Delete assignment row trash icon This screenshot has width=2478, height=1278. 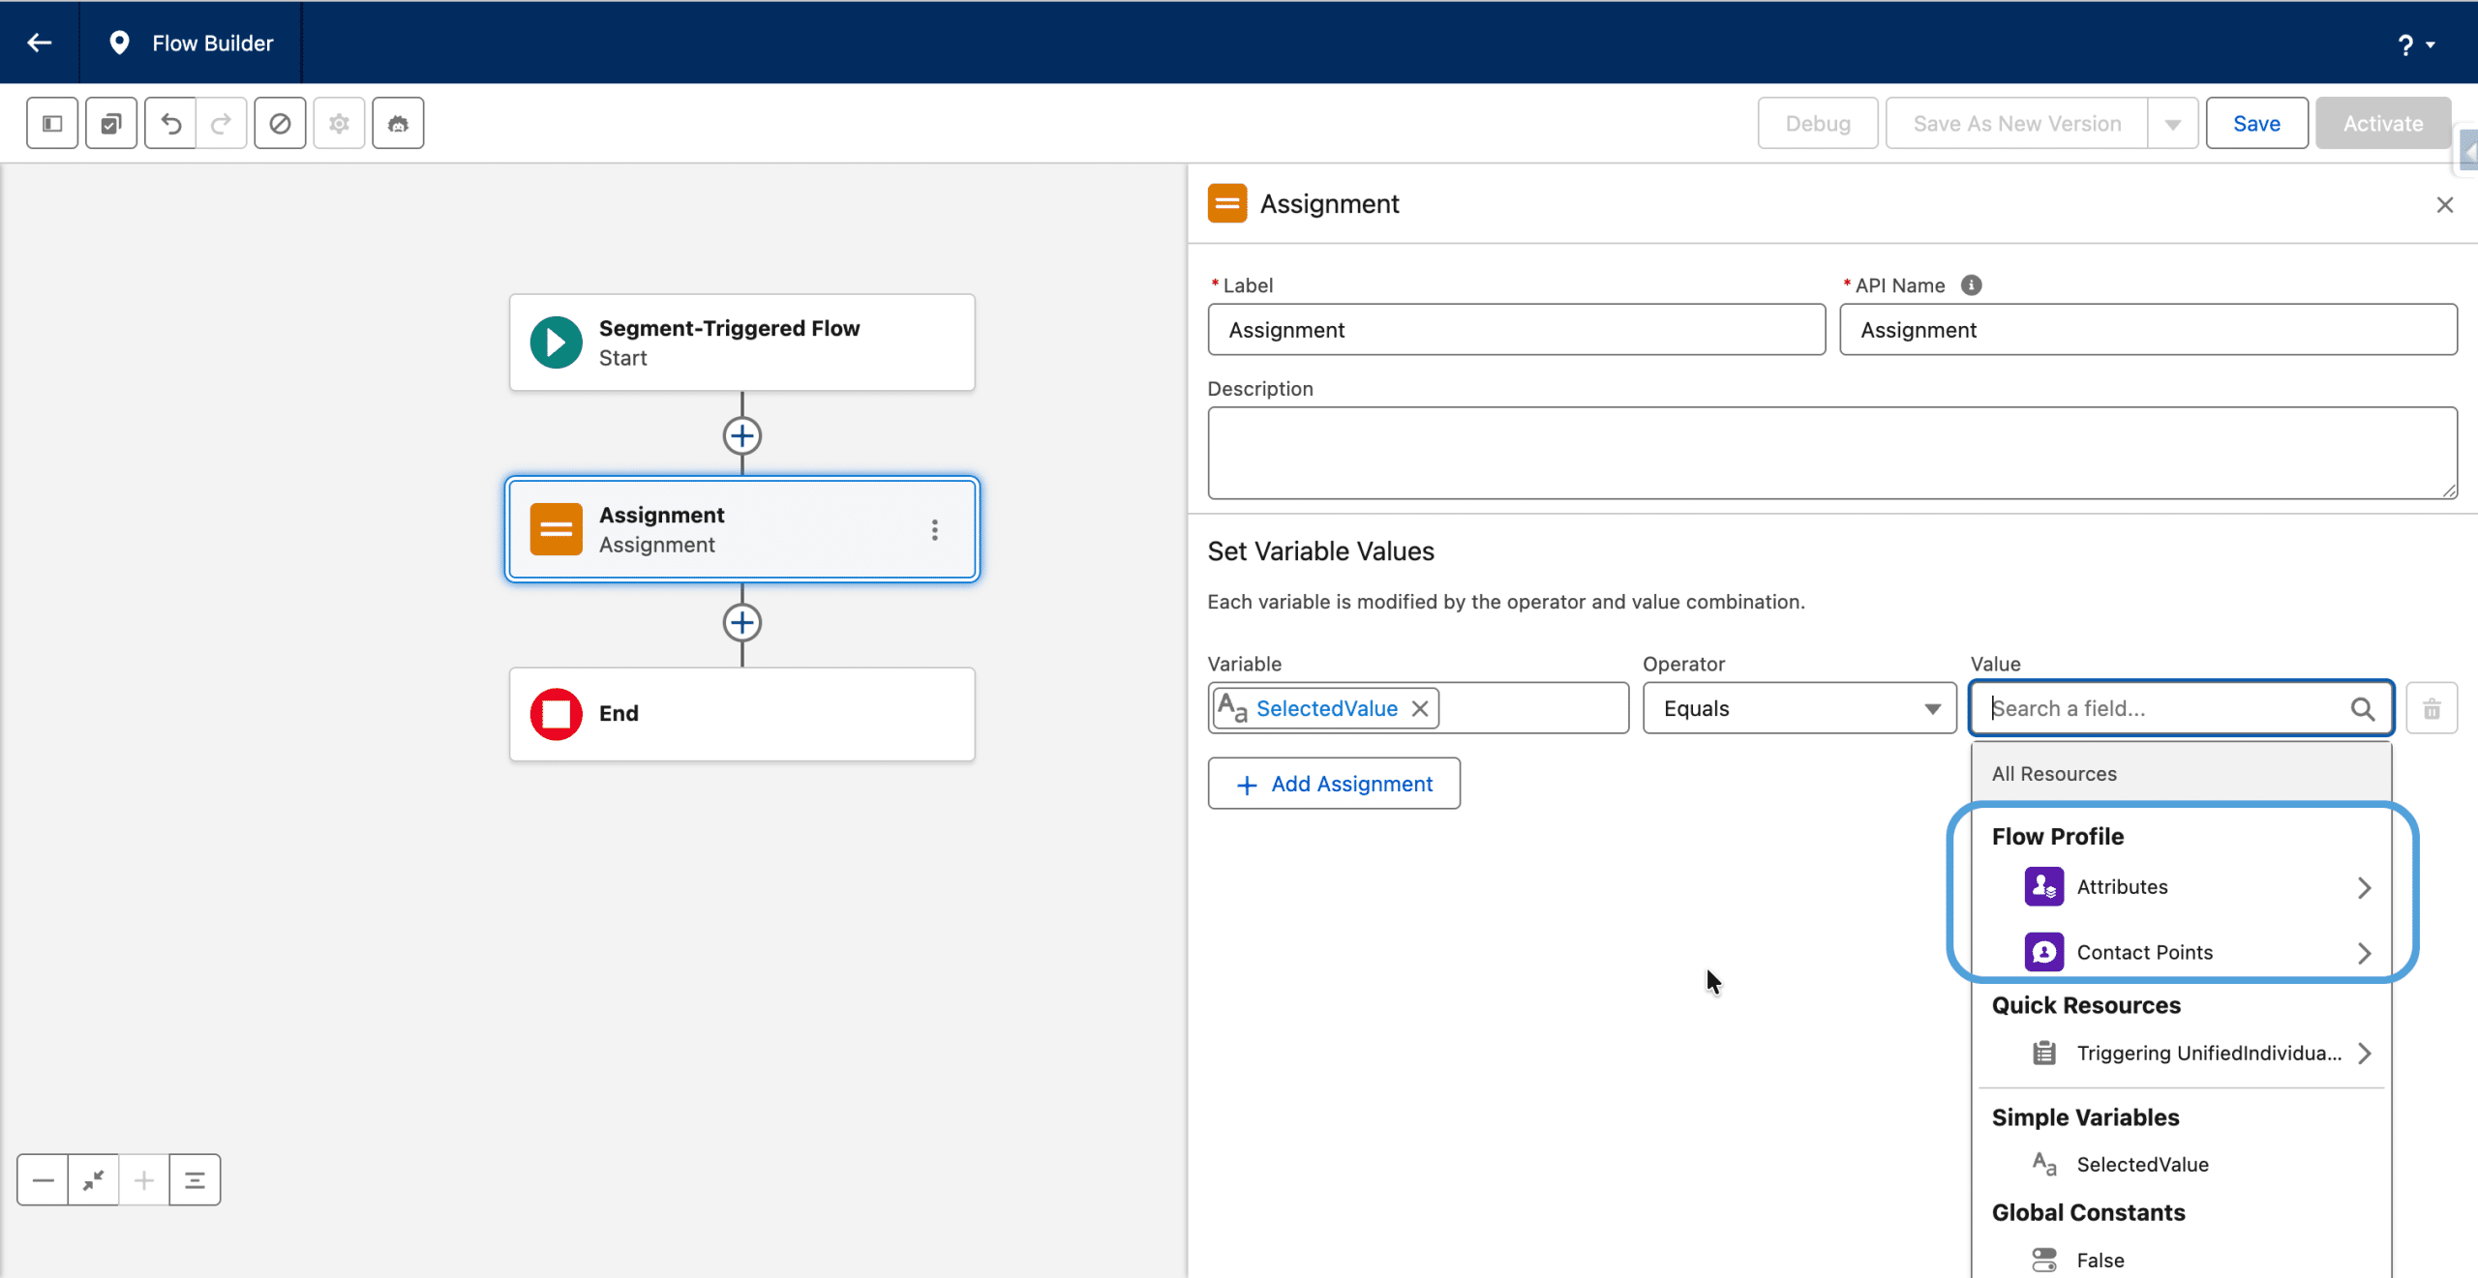pyautogui.click(x=2432, y=708)
